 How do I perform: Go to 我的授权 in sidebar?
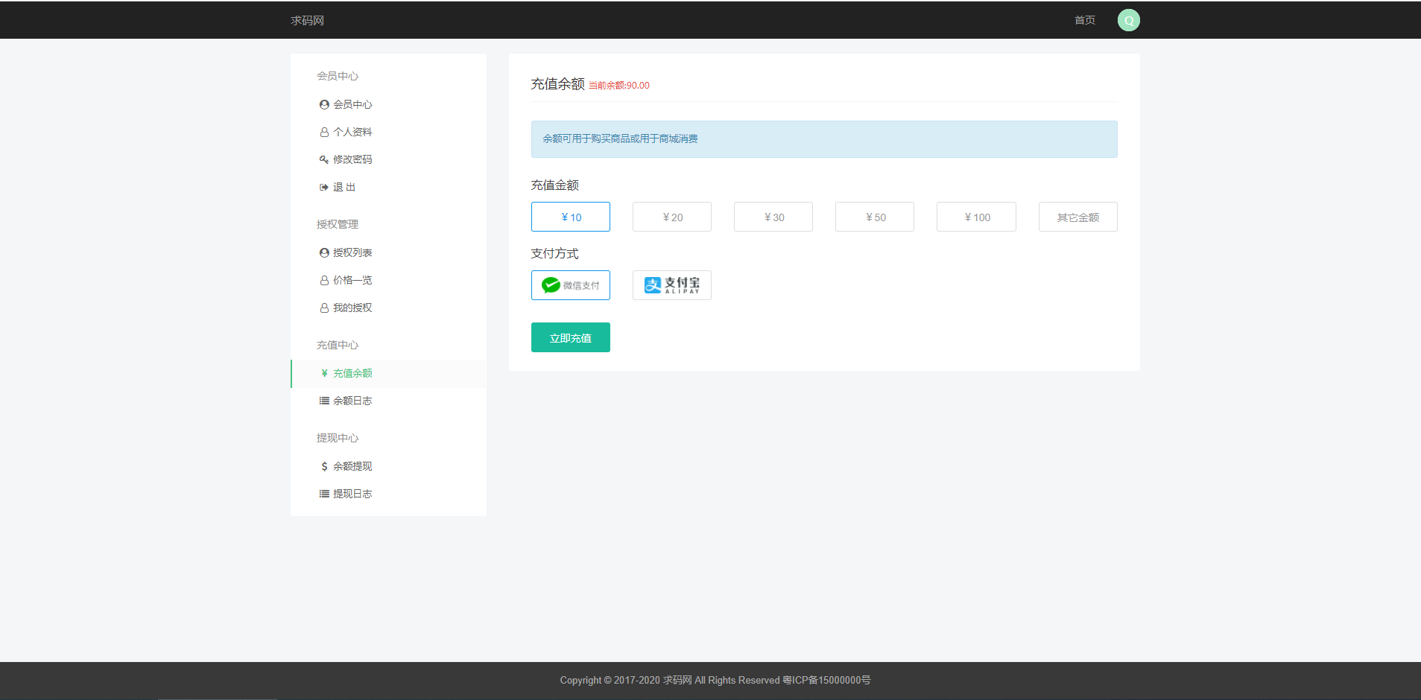coord(352,308)
